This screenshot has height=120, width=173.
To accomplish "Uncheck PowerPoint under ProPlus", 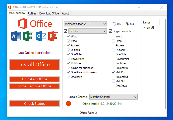I will pos(68,59).
